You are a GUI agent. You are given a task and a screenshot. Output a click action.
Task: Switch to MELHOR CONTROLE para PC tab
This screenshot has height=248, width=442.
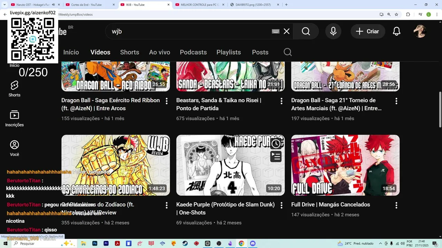coord(200,5)
